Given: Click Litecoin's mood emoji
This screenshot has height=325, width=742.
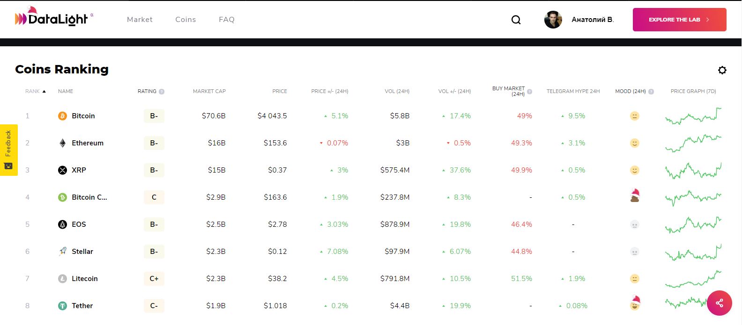Looking at the screenshot, I should [635, 279].
